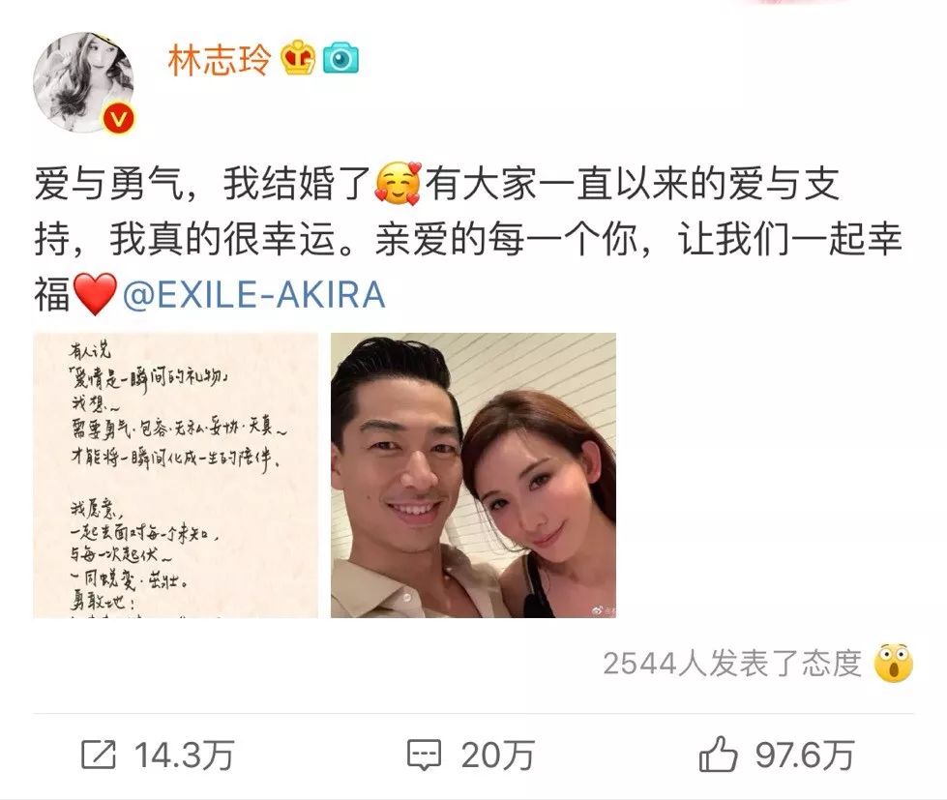Image resolution: width=947 pixels, height=800 pixels.
Task: Tap the 97.6万 likes count
Action: click(x=805, y=756)
